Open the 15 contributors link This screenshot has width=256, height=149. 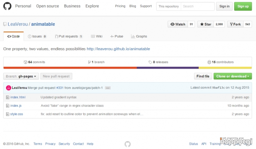coord(221,62)
